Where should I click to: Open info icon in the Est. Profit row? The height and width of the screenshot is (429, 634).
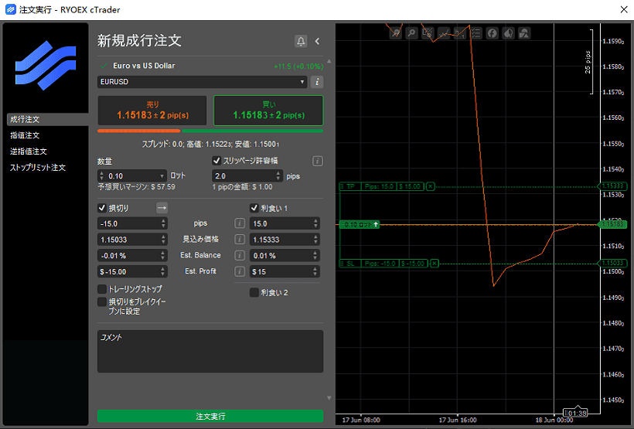[x=240, y=271]
